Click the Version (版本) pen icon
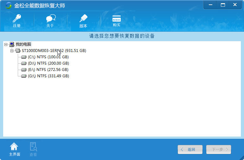 click(x=83, y=19)
